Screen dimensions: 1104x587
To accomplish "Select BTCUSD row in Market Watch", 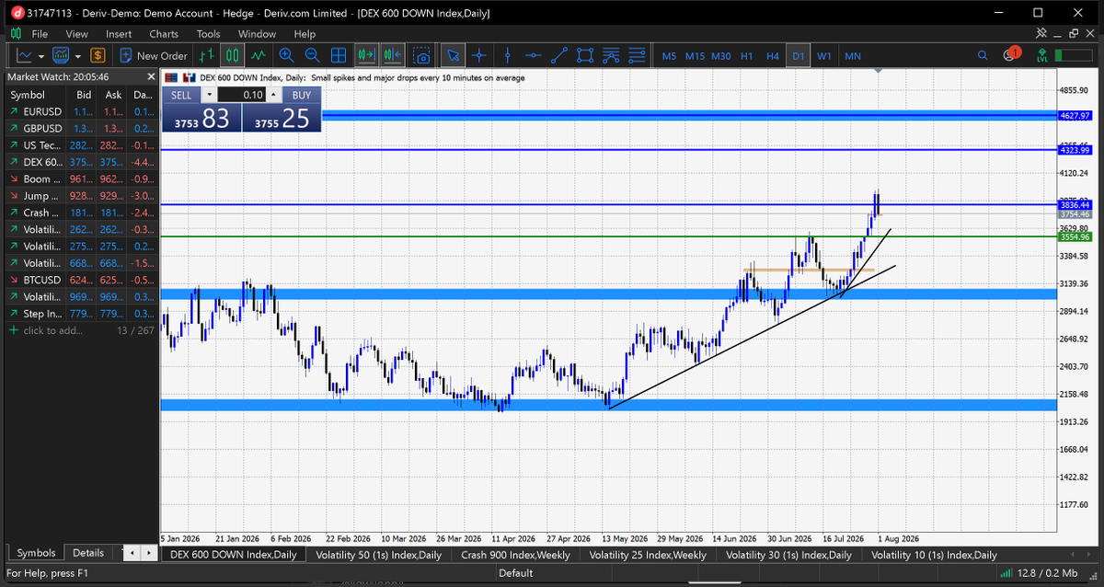I will tap(80, 280).
